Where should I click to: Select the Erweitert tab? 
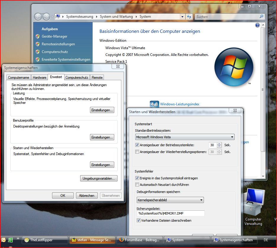pos(56,77)
